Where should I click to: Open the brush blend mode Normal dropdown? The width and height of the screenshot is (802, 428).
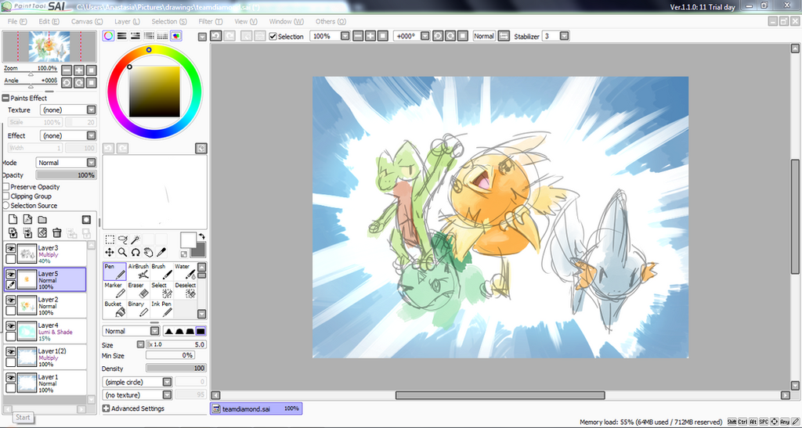pos(132,331)
